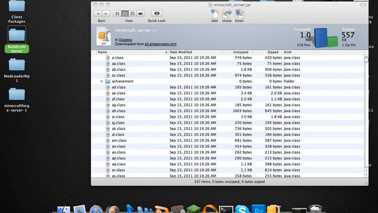This screenshot has width=378, height=213.
Task: Select the al.class file name
Action: (118, 134)
